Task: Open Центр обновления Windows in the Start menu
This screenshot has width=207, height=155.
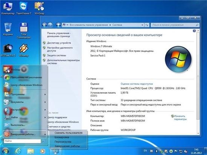Action: (24, 85)
